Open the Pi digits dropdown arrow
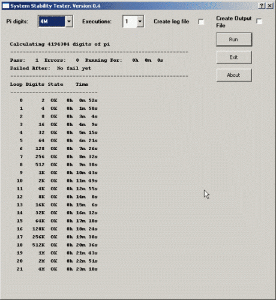 (69, 22)
